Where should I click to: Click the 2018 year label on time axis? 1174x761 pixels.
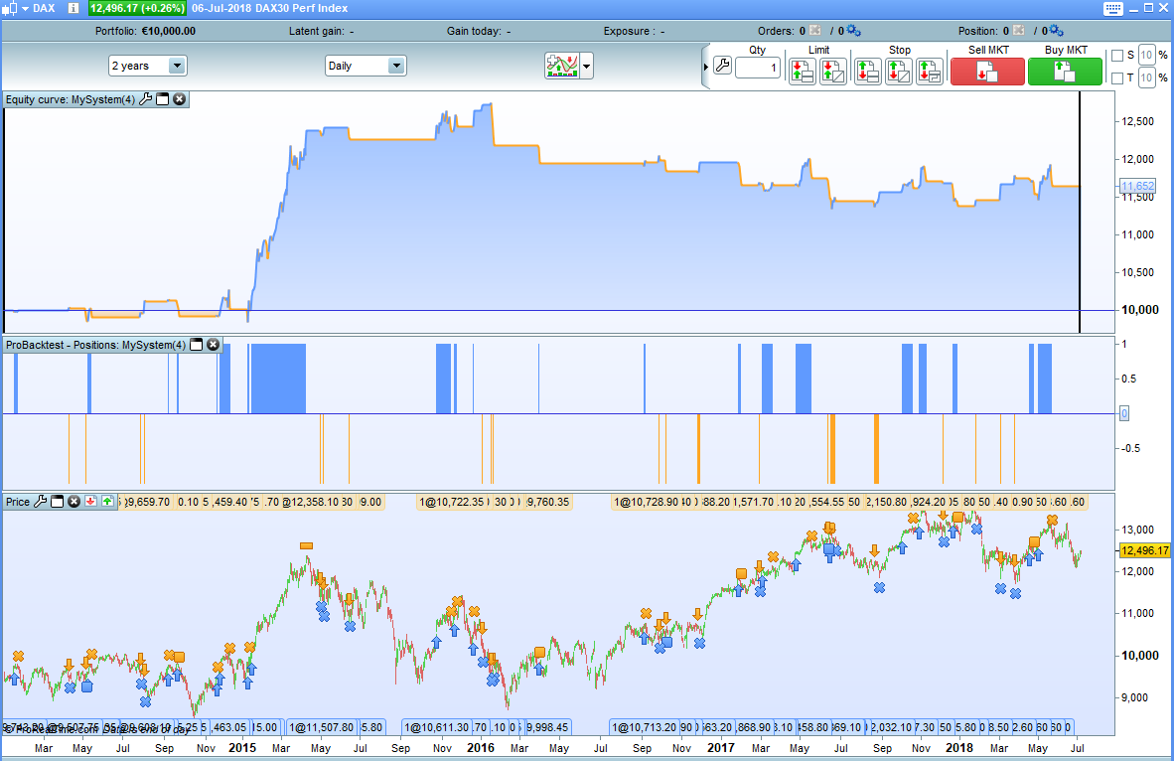pos(959,747)
